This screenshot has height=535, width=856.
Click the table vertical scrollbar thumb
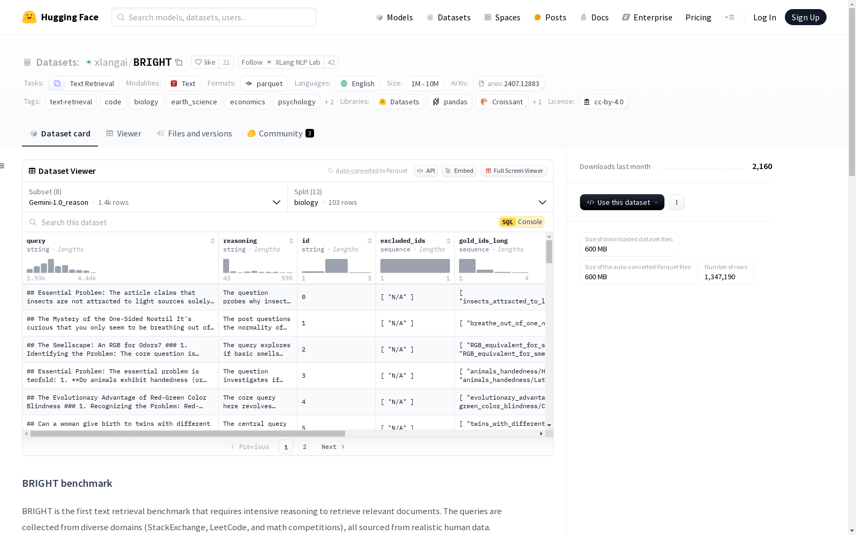tap(549, 251)
